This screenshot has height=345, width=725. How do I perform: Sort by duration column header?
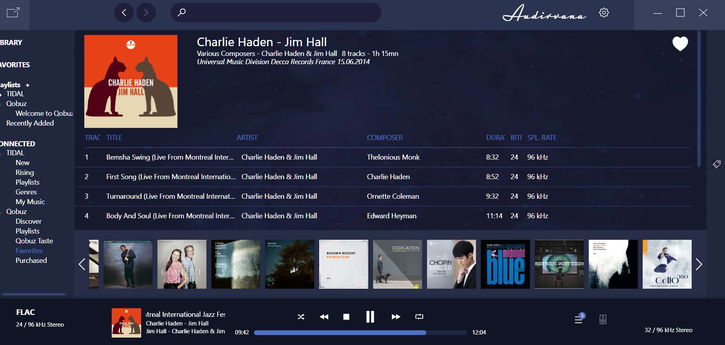pos(495,138)
